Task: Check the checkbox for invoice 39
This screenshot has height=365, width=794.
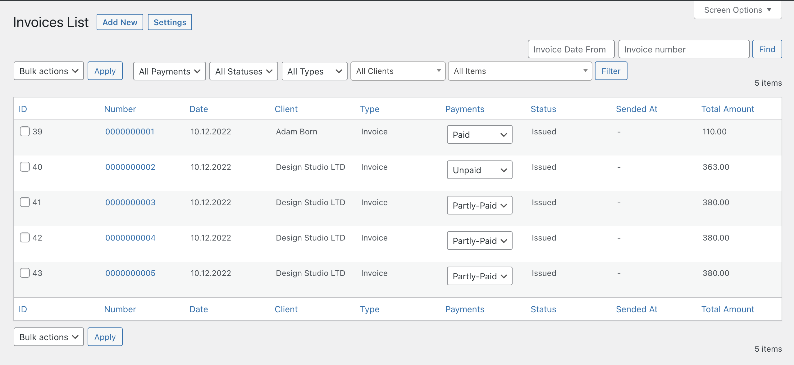Action: coord(25,131)
